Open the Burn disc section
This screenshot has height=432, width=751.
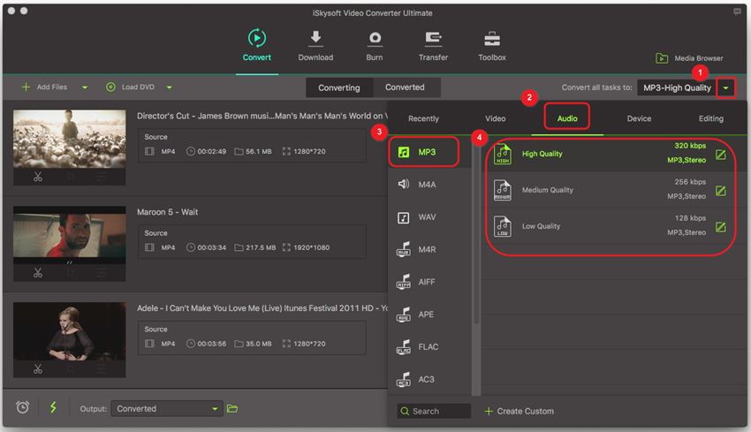click(375, 39)
